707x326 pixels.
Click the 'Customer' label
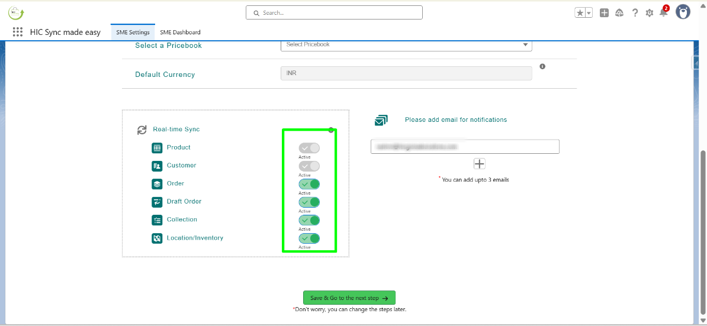[x=181, y=165]
